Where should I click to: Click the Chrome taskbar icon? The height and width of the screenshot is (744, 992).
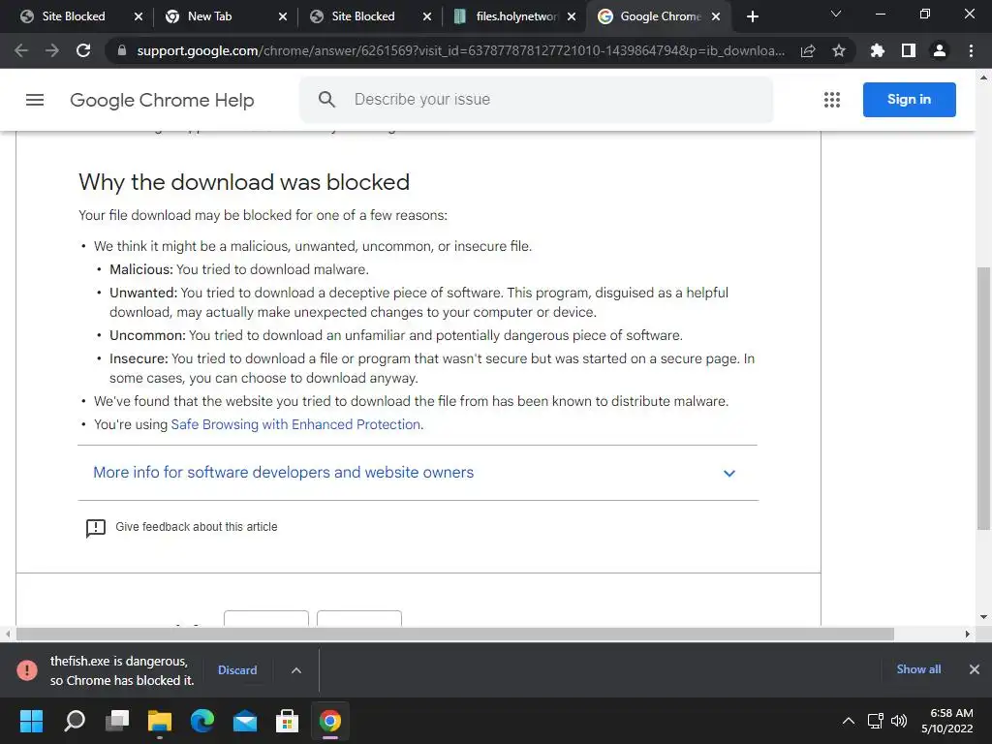[x=330, y=721]
